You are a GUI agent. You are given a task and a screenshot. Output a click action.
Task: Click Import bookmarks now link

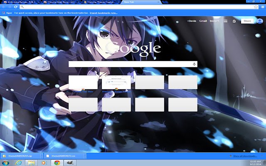103,13
